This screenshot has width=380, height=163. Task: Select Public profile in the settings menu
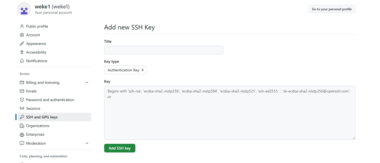[37, 26]
